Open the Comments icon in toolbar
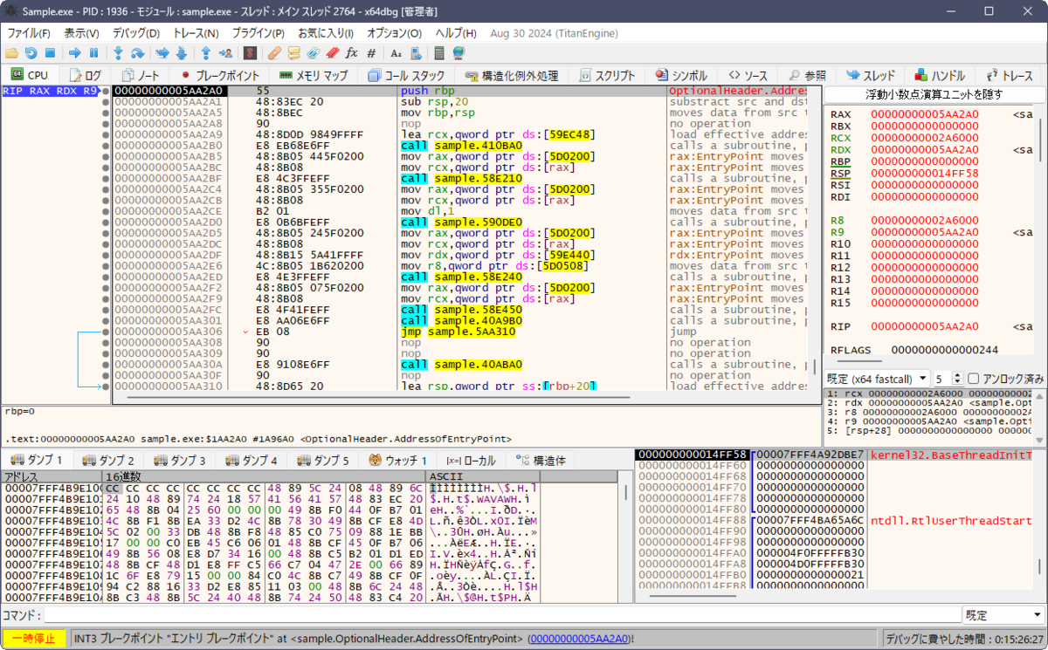The height and width of the screenshot is (650, 1048). click(293, 53)
